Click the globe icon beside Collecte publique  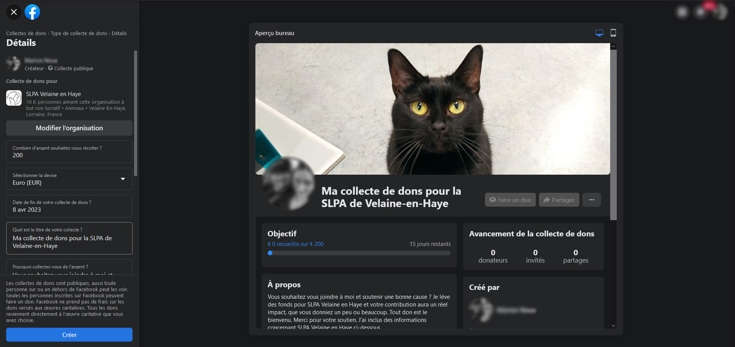[x=50, y=68]
